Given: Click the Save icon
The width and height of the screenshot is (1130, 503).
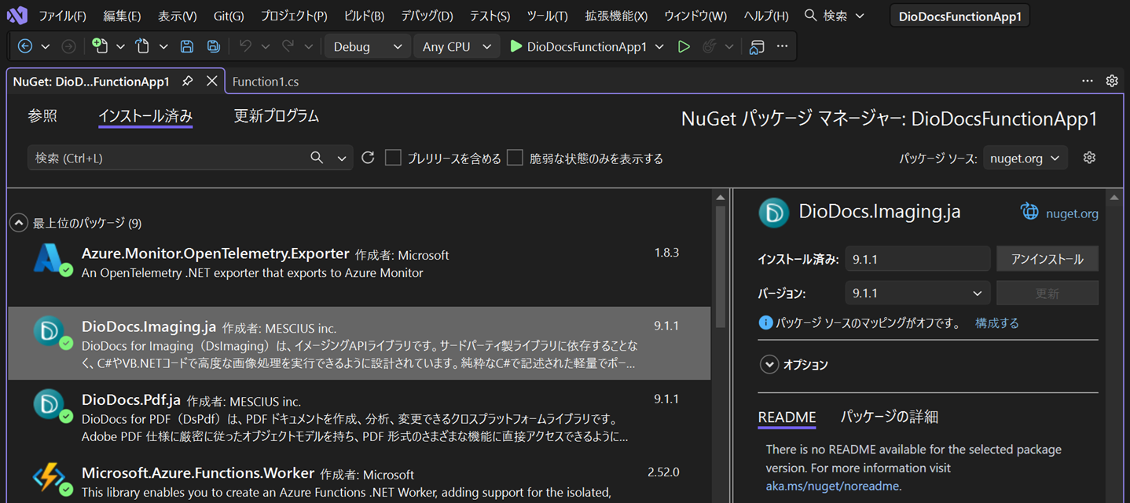Looking at the screenshot, I should coord(187,46).
